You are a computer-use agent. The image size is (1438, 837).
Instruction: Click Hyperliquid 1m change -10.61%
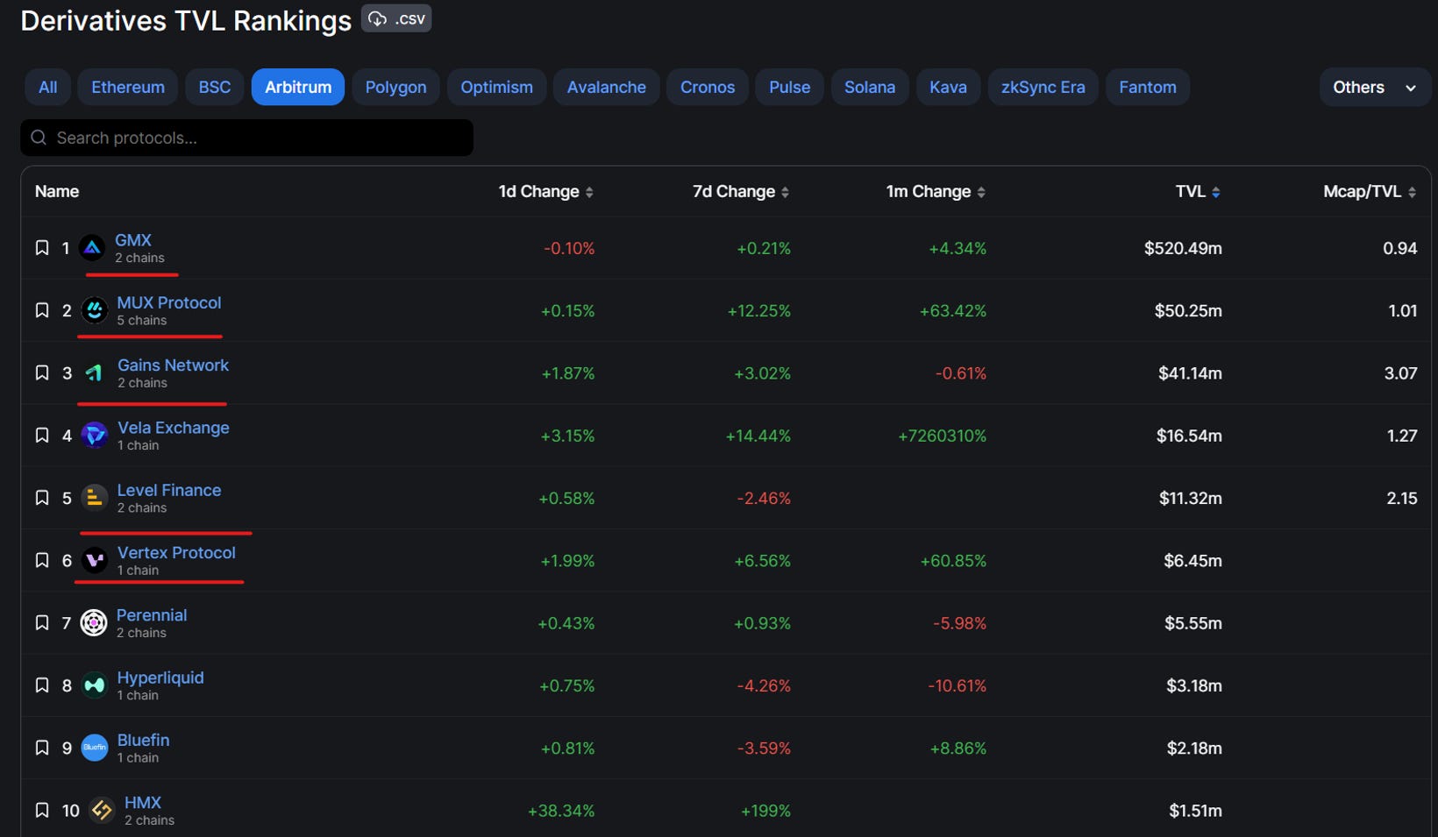point(957,685)
